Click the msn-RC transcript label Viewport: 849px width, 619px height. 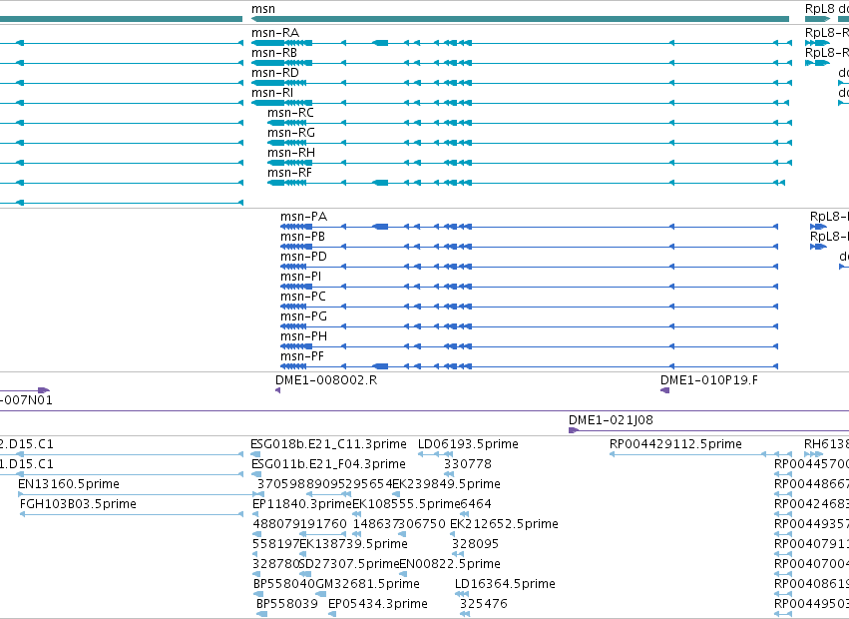click(x=290, y=113)
